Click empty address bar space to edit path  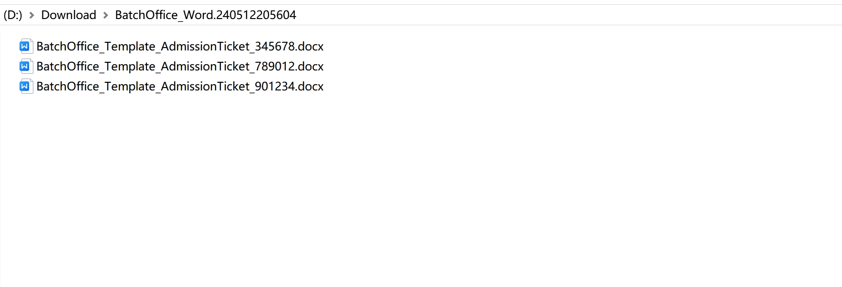pos(568,15)
